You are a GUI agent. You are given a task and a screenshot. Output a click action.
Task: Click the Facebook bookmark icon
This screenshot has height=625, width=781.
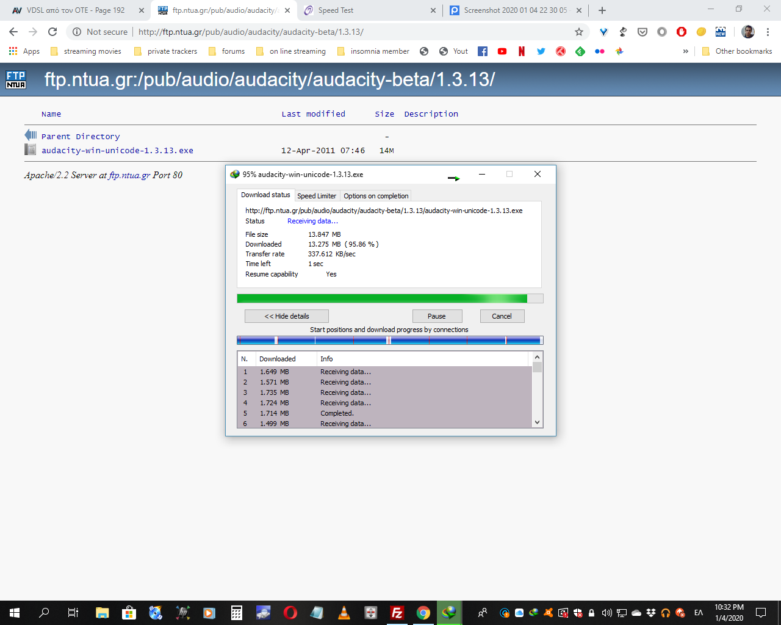483,51
